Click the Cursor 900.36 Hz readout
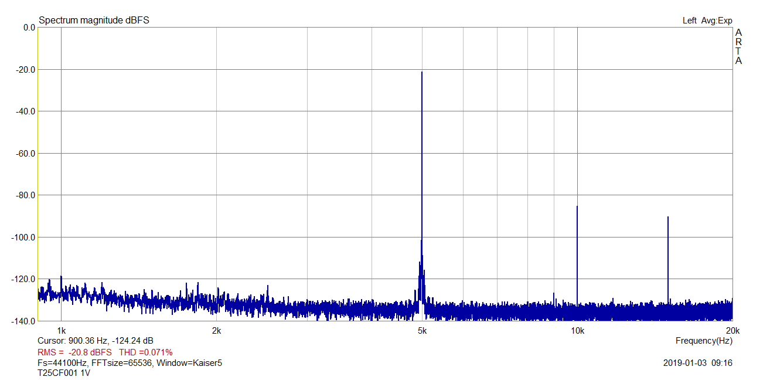Screen dimensions: 770x380 [96, 340]
